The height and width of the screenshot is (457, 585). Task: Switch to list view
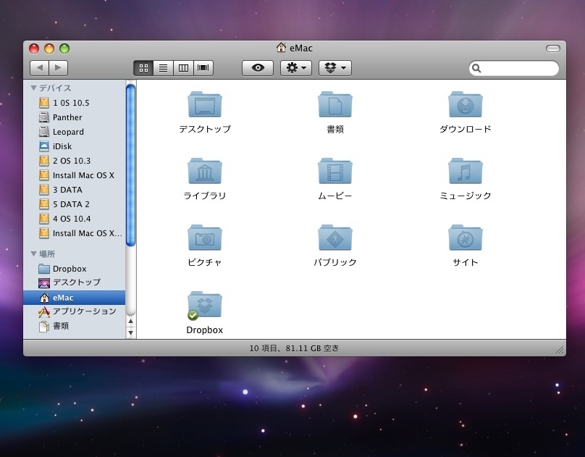tap(164, 68)
